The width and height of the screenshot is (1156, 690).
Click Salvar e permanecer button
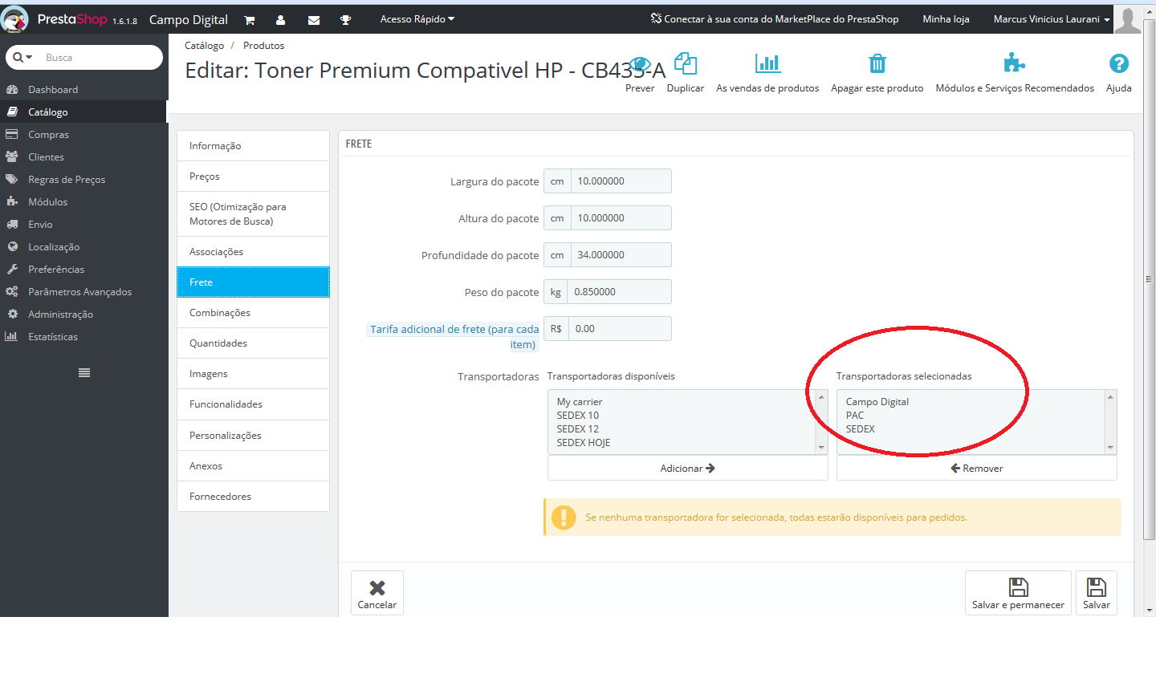[x=1018, y=593]
